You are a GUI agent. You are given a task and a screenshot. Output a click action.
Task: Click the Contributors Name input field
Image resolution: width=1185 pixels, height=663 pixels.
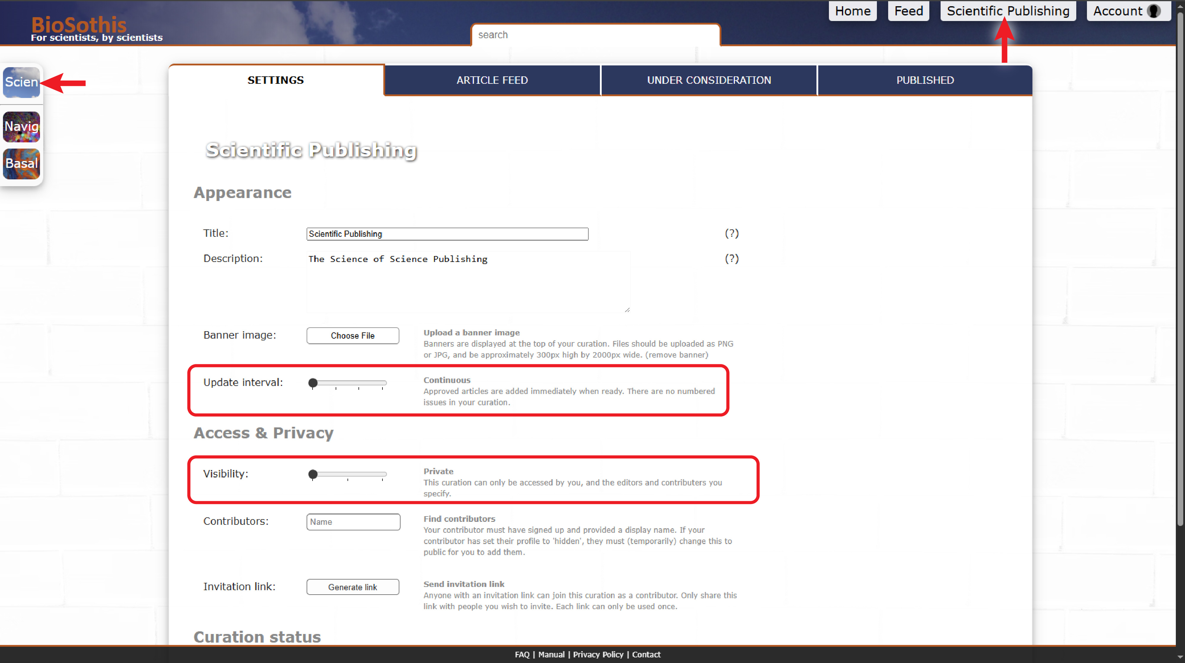pyautogui.click(x=353, y=522)
